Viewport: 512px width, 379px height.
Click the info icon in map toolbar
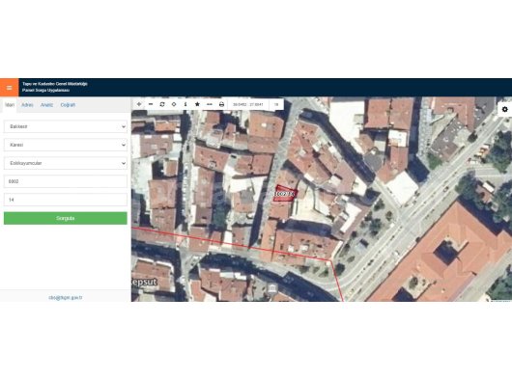click(185, 104)
